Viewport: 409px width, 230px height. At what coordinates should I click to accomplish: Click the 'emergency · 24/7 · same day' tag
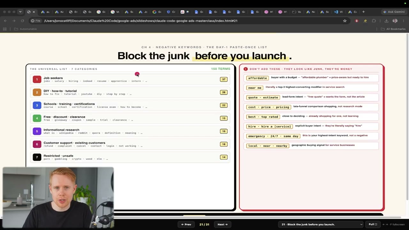coord(273,136)
